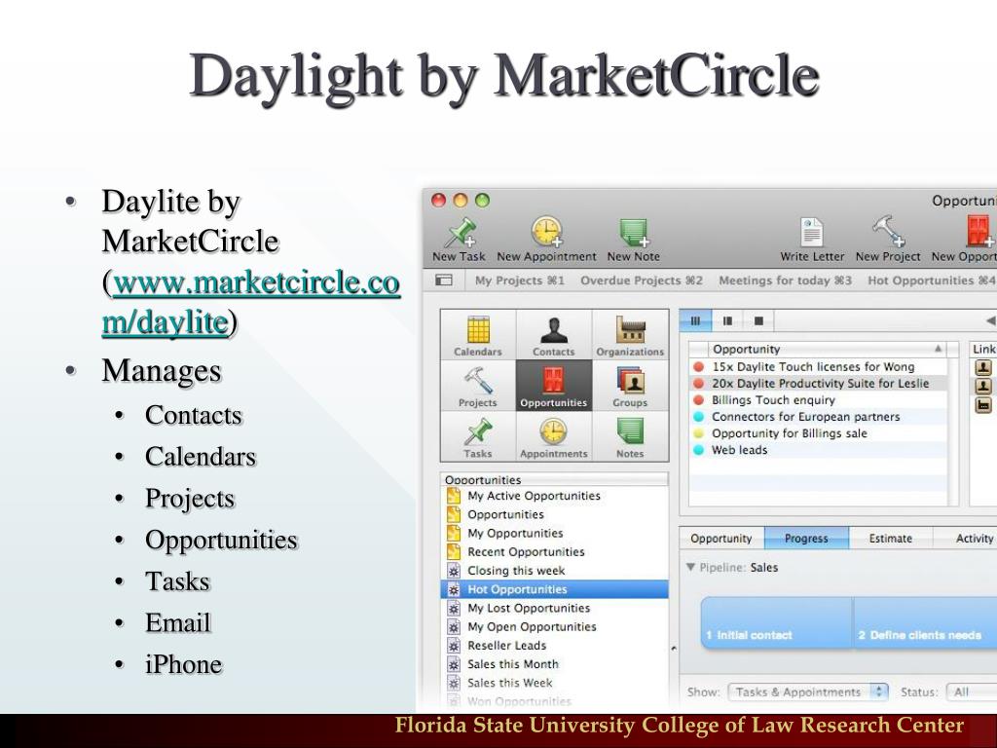Select the Web leads opportunity
The width and height of the screenshot is (997, 748).
818,450
